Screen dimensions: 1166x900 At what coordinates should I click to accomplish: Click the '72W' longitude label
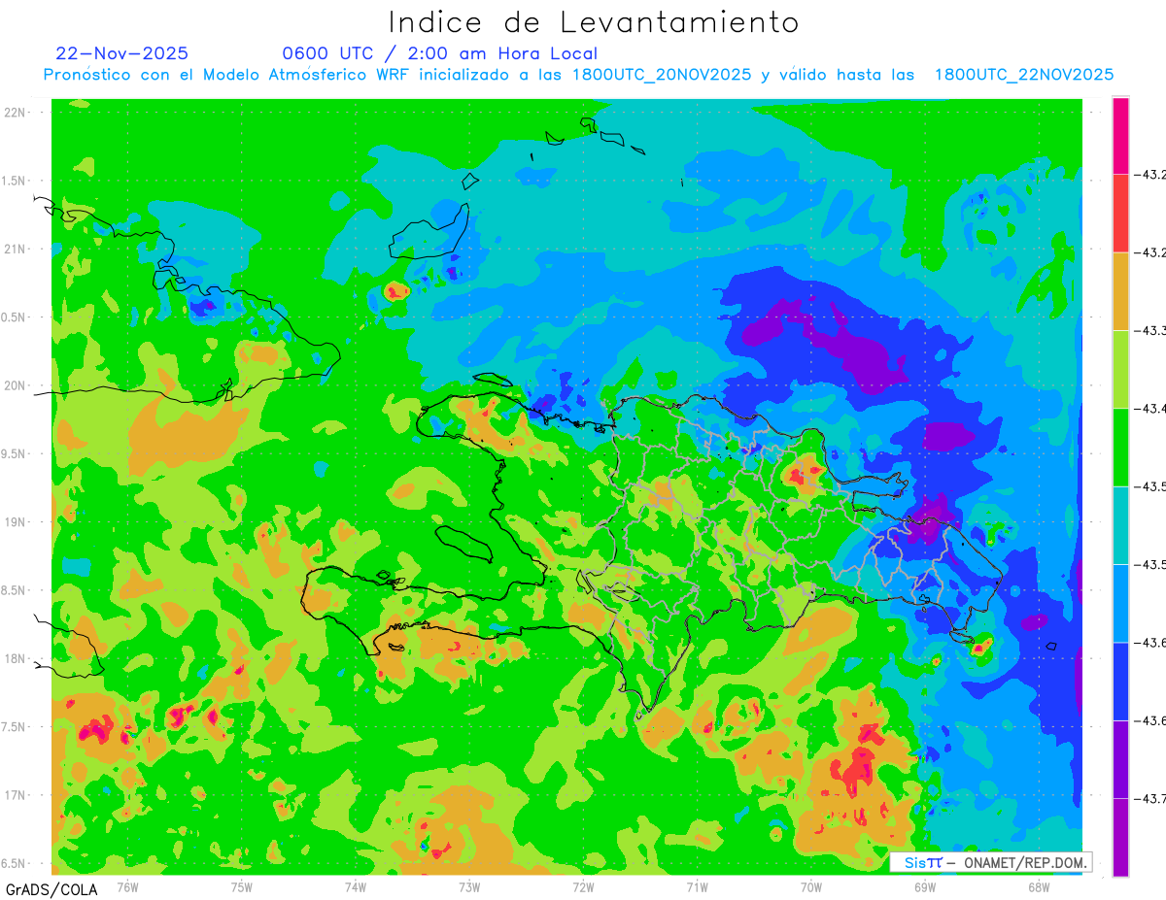point(583,886)
